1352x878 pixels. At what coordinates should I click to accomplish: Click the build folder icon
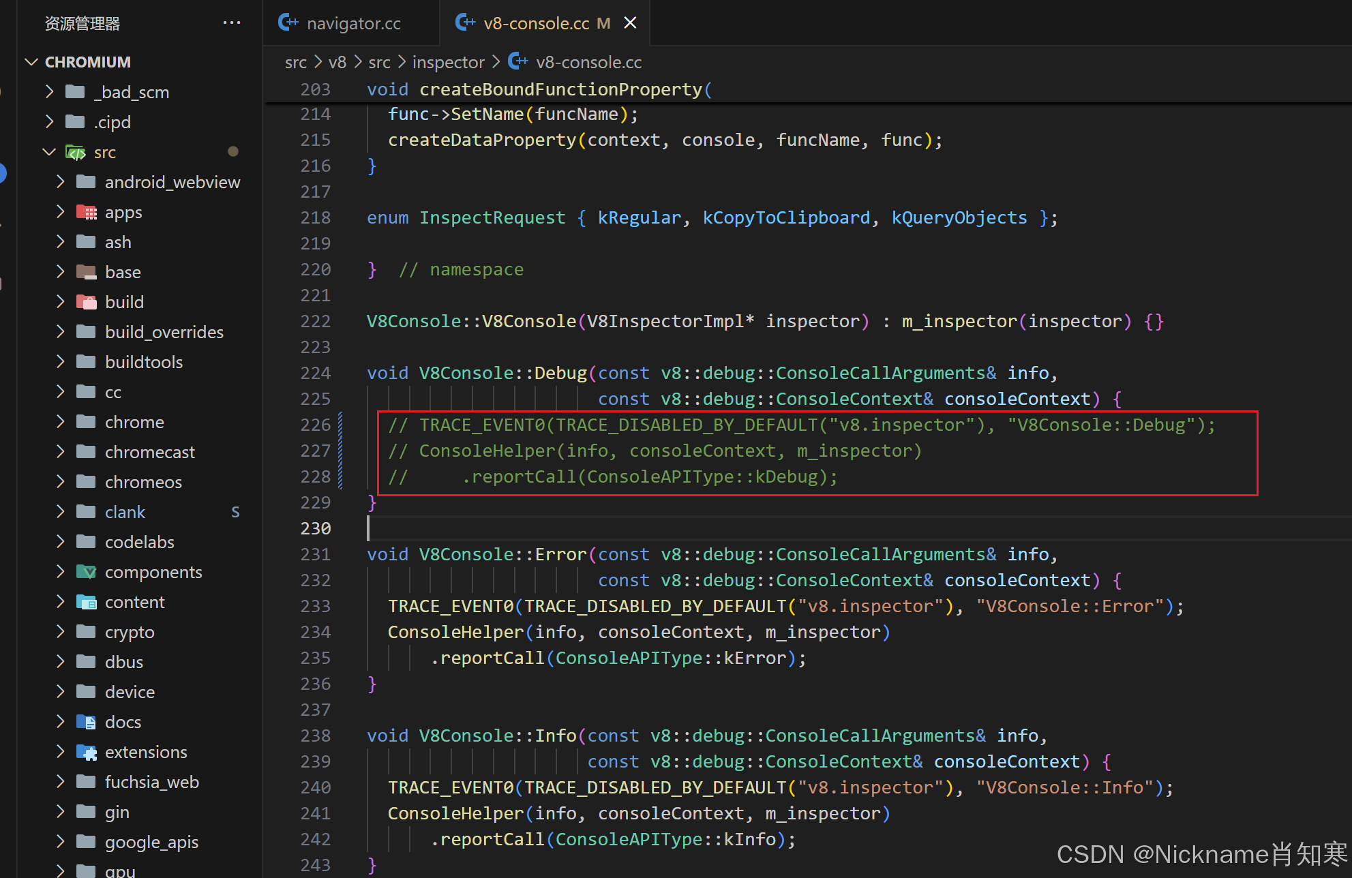tap(87, 302)
